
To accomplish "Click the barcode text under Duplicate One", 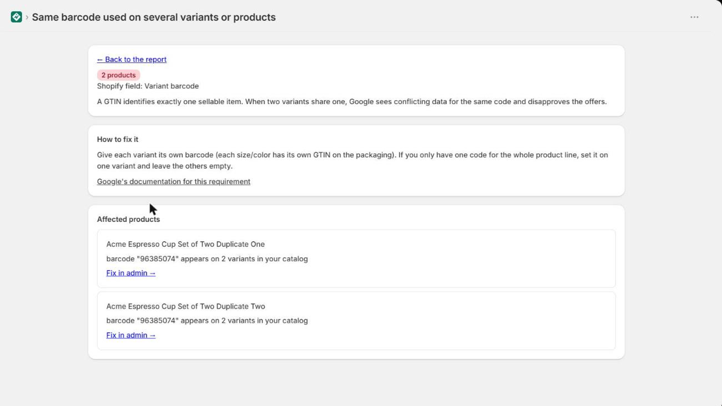I will click(x=207, y=259).
